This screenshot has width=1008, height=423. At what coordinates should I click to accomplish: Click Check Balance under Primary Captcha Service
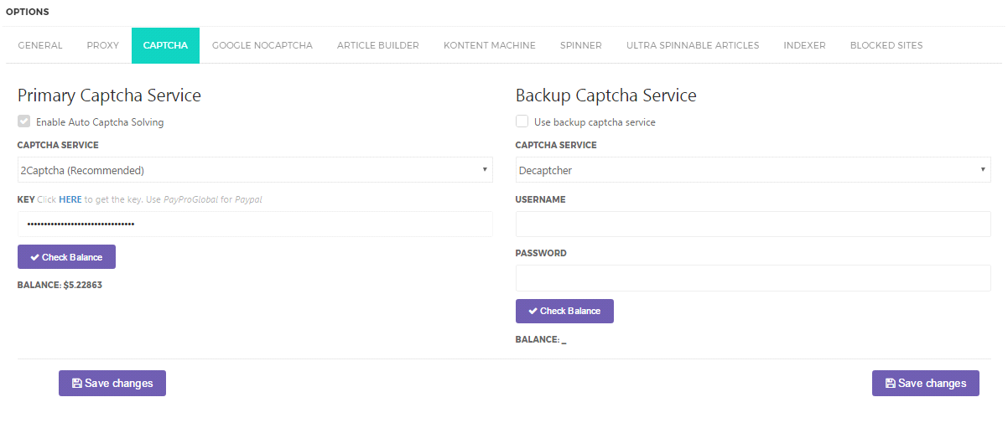(x=66, y=257)
